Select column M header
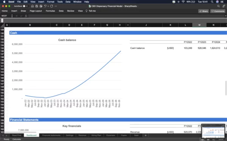The height and width of the screenshot is (141, 227). tap(199, 25)
